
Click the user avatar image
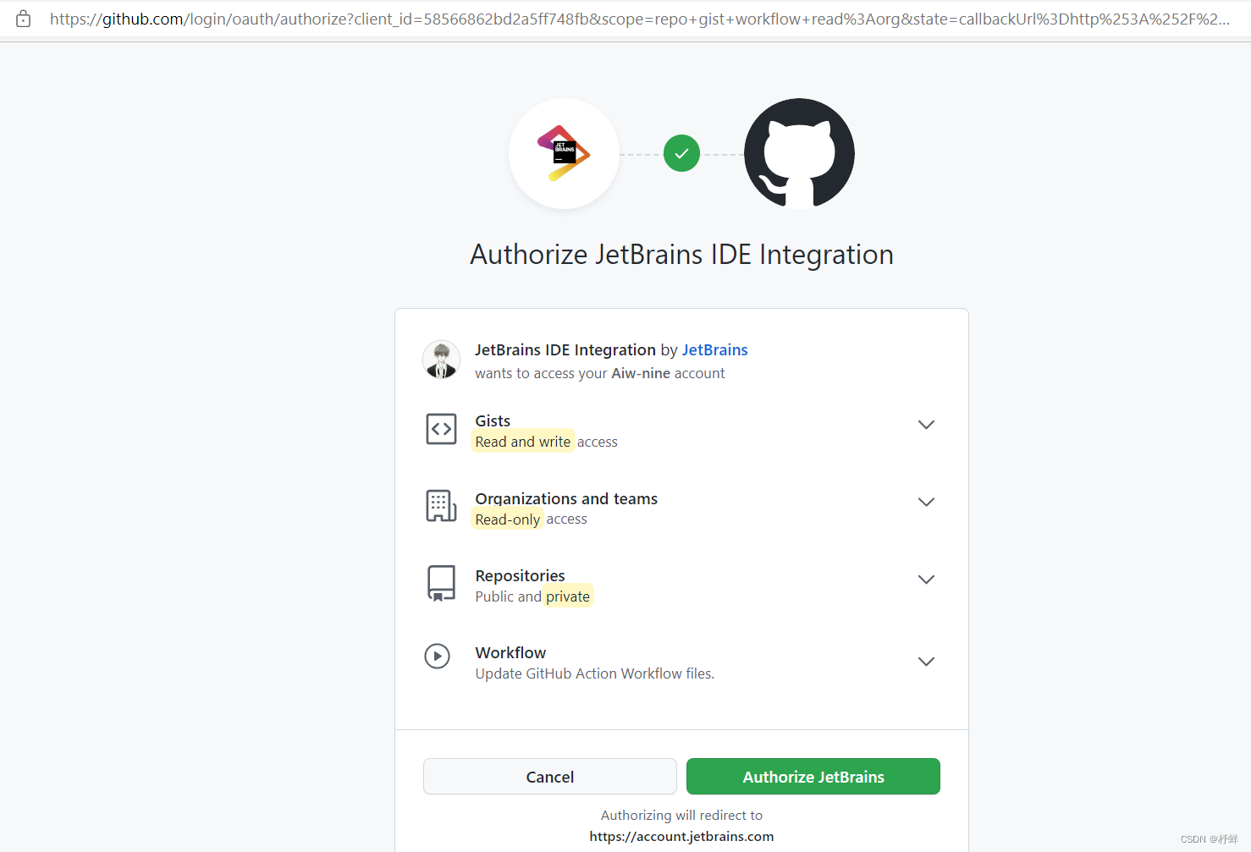(441, 360)
